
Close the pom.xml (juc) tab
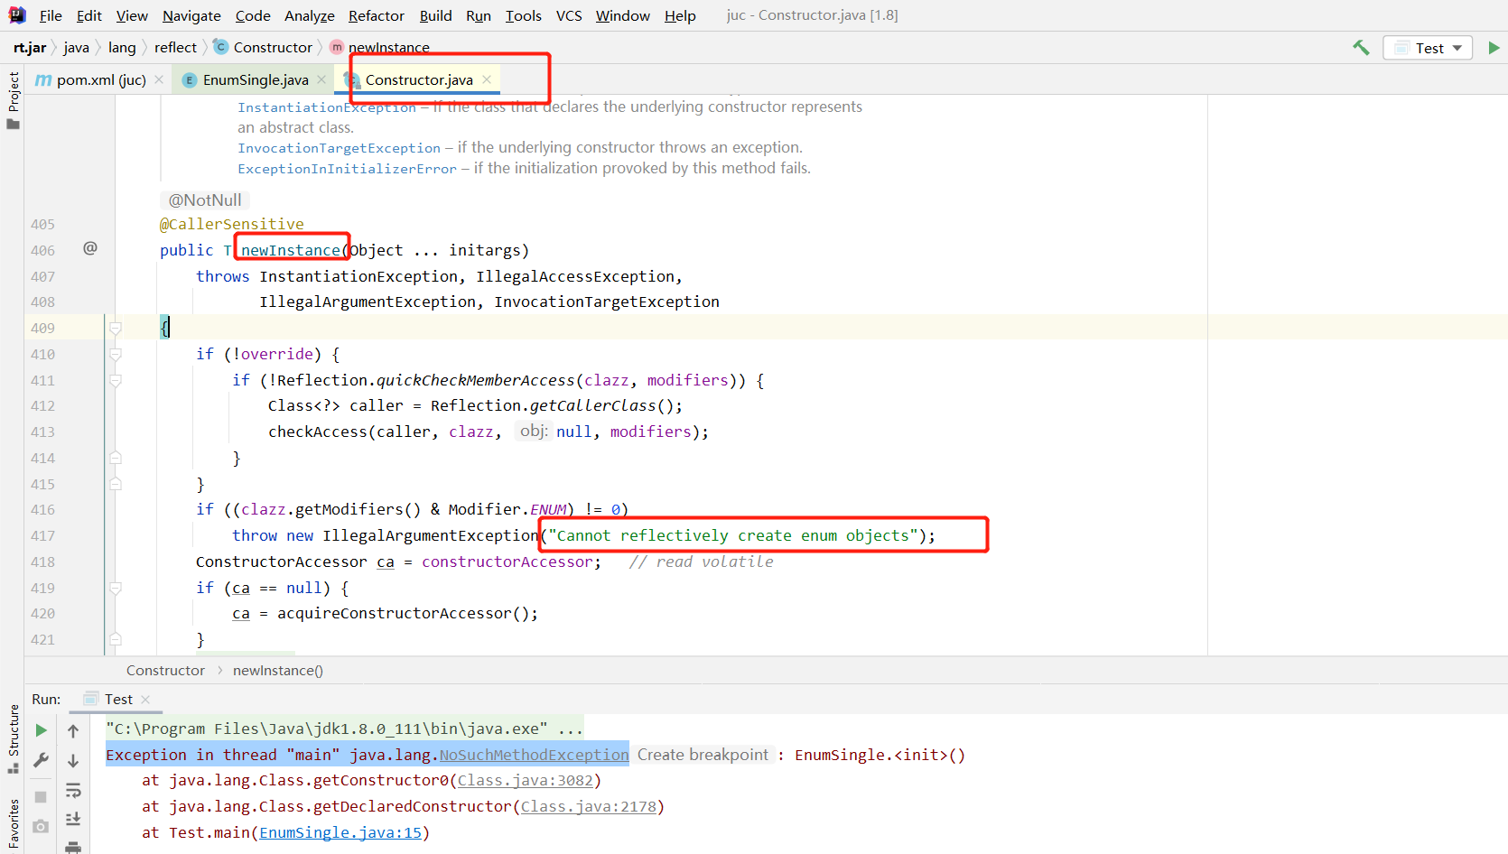point(159,79)
